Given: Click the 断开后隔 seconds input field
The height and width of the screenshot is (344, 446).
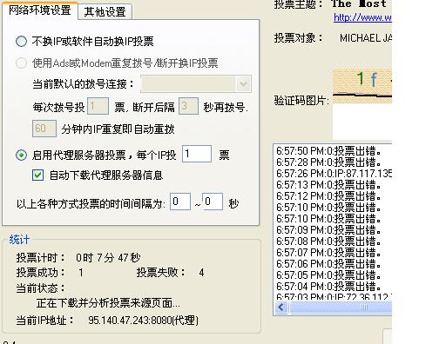Looking at the screenshot, I should (188, 106).
